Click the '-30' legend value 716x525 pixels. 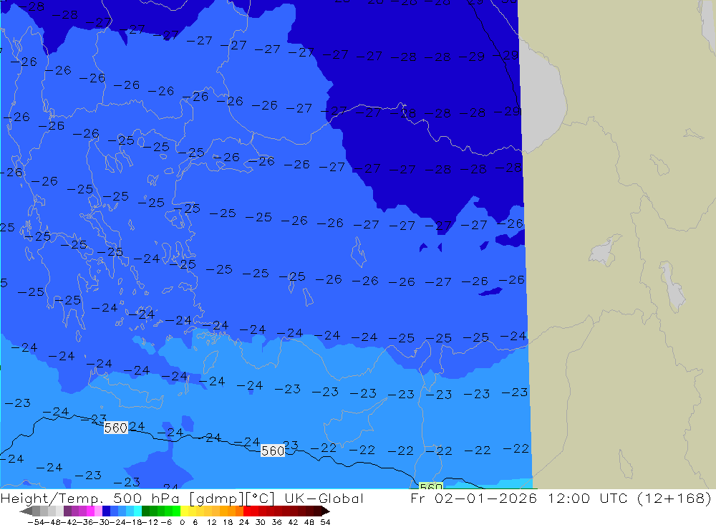102,522
